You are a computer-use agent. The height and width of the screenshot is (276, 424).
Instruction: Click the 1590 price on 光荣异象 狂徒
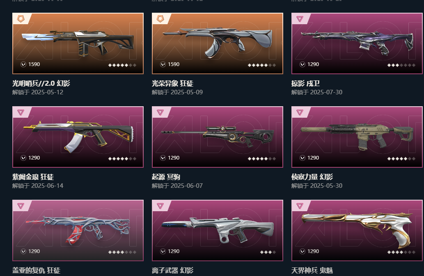click(x=174, y=64)
